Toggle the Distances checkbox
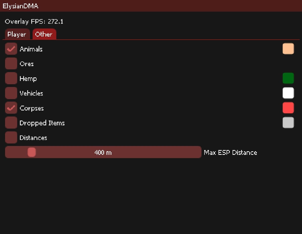This screenshot has height=234, width=302. click(11, 138)
